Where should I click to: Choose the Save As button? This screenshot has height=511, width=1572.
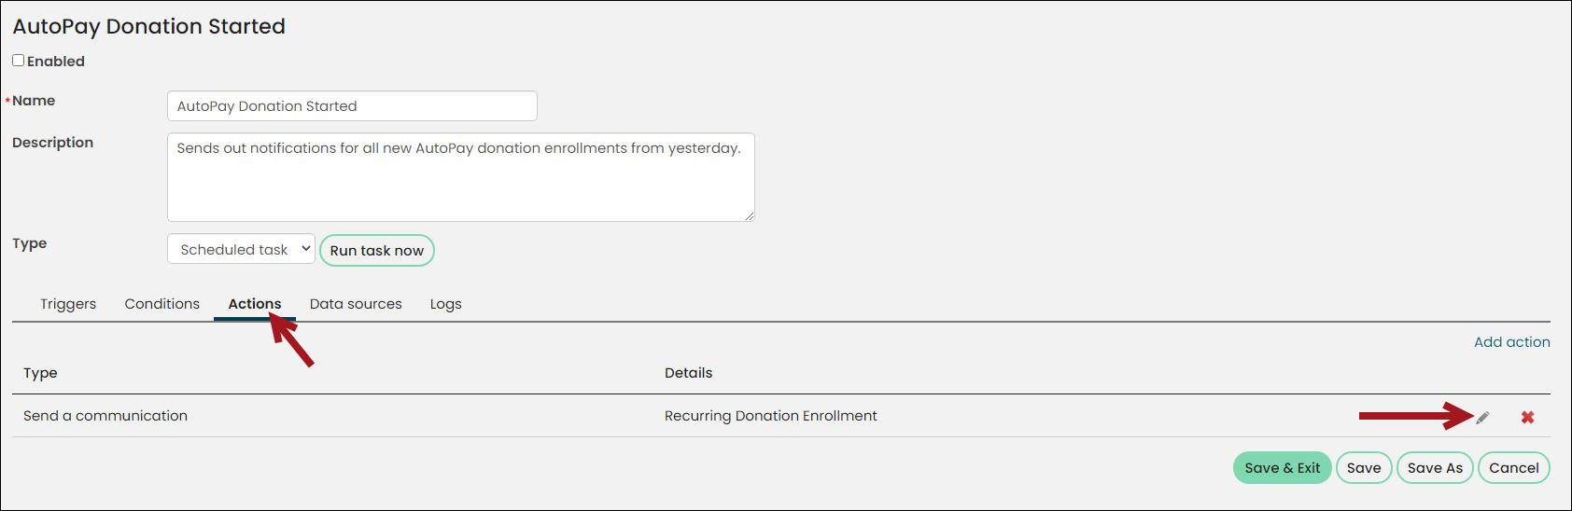click(x=1435, y=468)
